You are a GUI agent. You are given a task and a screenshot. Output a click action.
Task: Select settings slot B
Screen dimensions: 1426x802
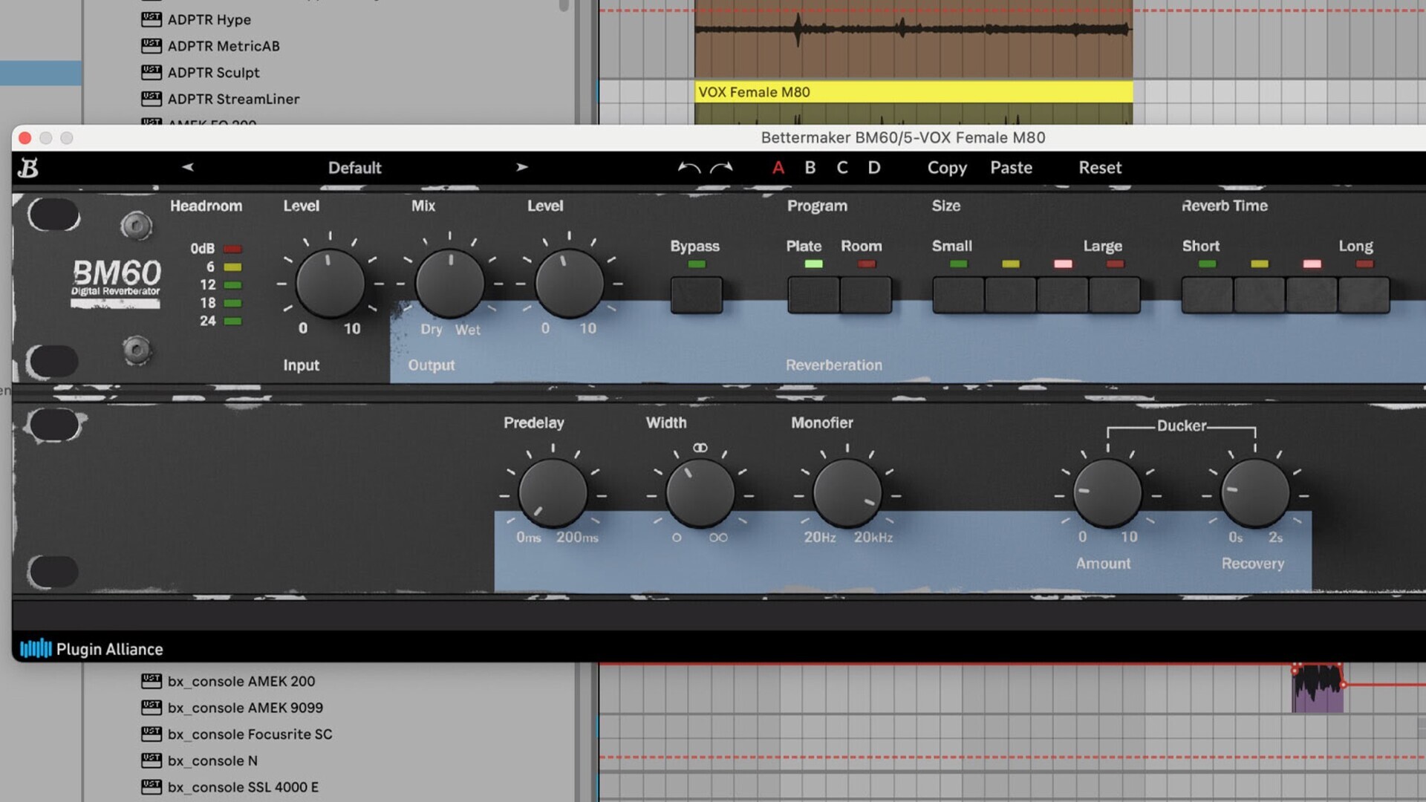pyautogui.click(x=810, y=168)
